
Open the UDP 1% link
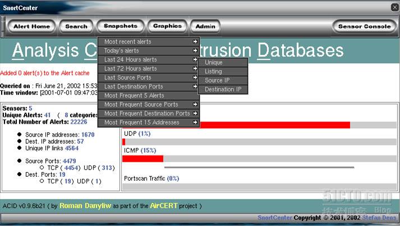pos(144,134)
